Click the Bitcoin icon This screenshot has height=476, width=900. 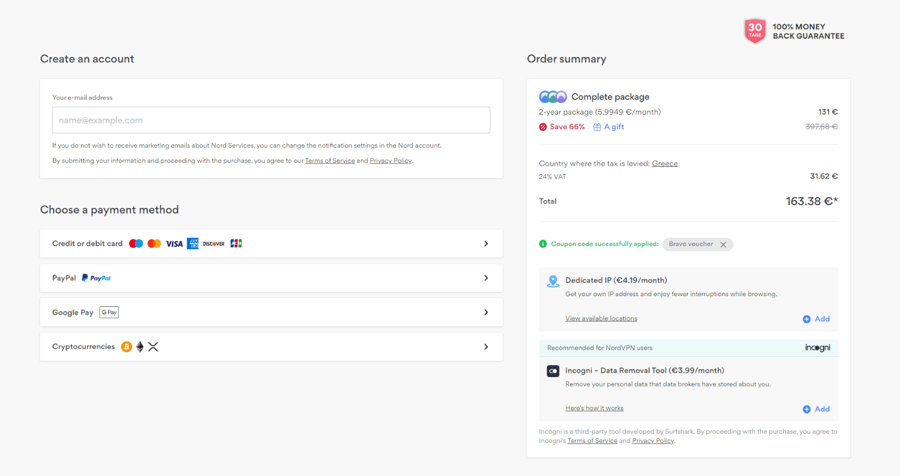pos(127,347)
